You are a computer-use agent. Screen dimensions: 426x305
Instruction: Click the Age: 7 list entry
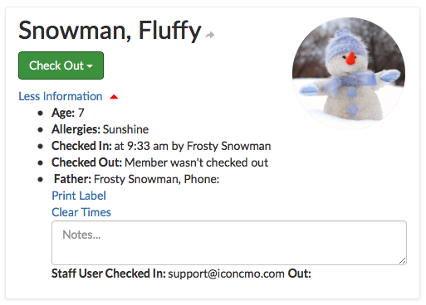pyautogui.click(x=68, y=113)
